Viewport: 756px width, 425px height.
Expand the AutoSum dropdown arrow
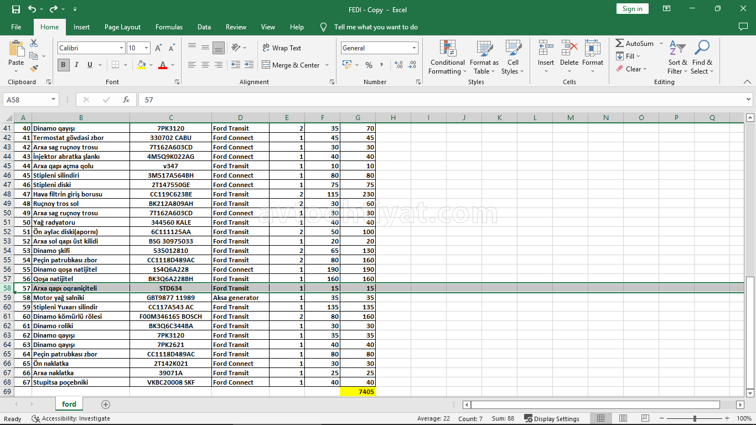[661, 44]
